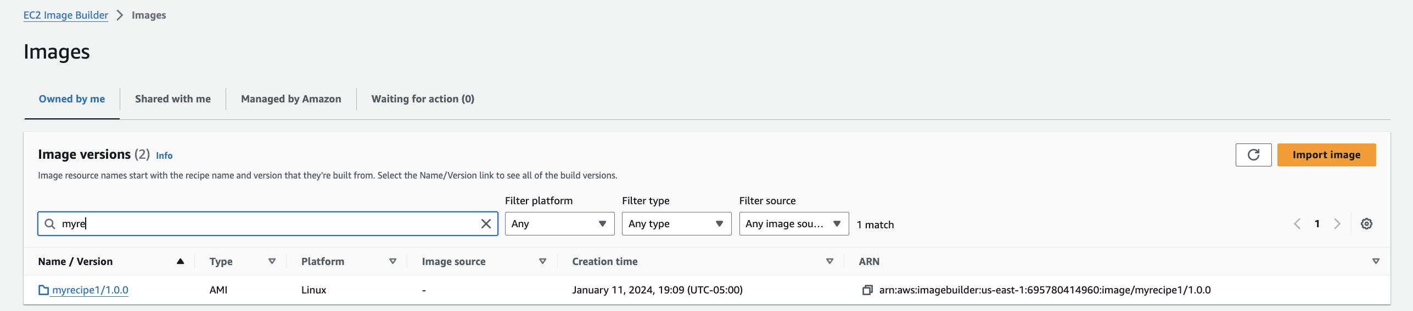Image resolution: width=1413 pixels, height=311 pixels.
Task: Sort by Platform column arrow
Action: 392,262
